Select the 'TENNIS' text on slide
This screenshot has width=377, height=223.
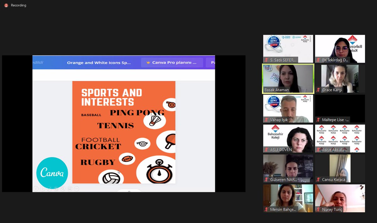pyautogui.click(x=115, y=126)
